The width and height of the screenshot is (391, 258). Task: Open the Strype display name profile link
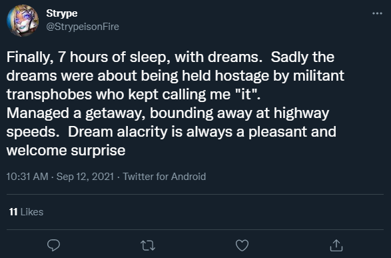pyautogui.click(x=62, y=13)
